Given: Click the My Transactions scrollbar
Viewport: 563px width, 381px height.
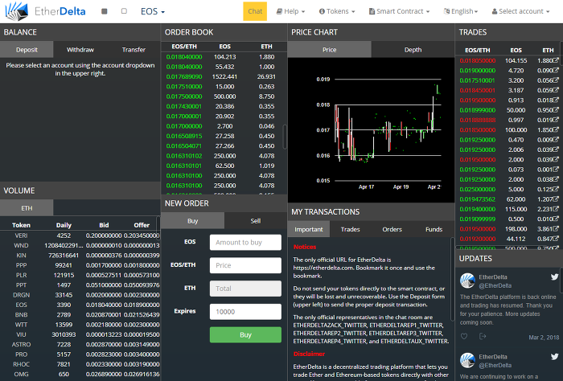Looking at the screenshot, I should tap(452, 279).
